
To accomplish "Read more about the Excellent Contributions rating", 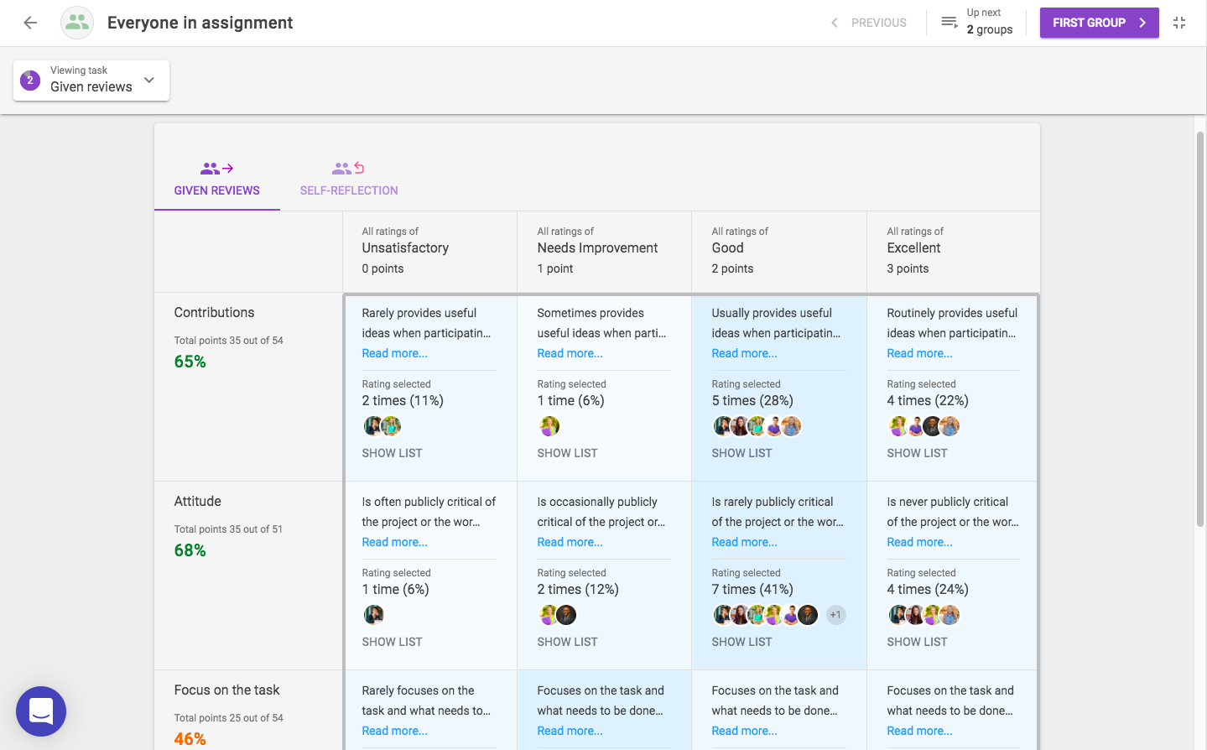I will pyautogui.click(x=919, y=353).
